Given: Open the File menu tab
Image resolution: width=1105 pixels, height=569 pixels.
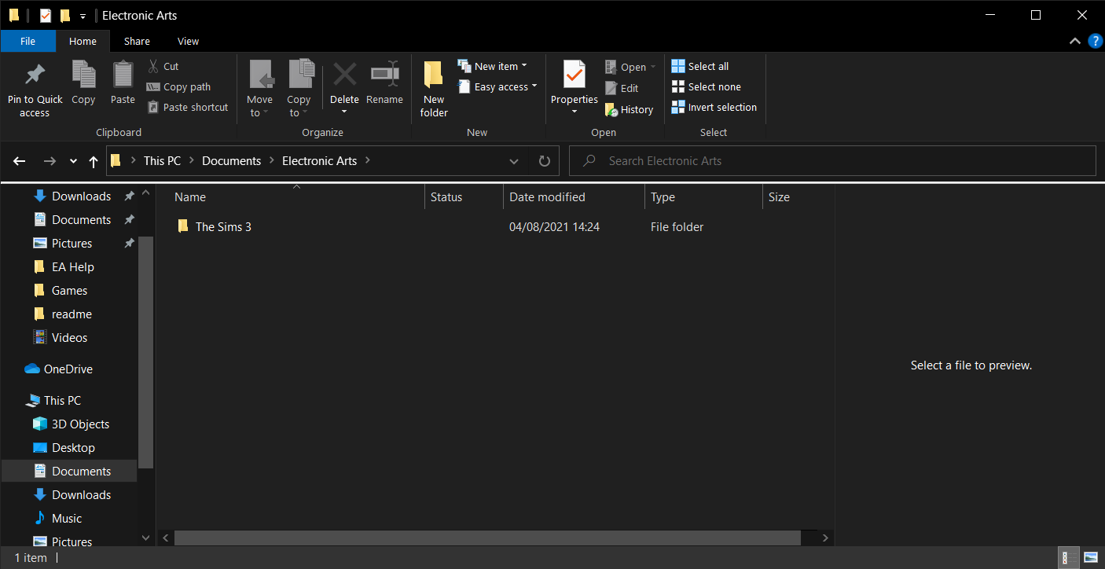Looking at the screenshot, I should click(28, 42).
